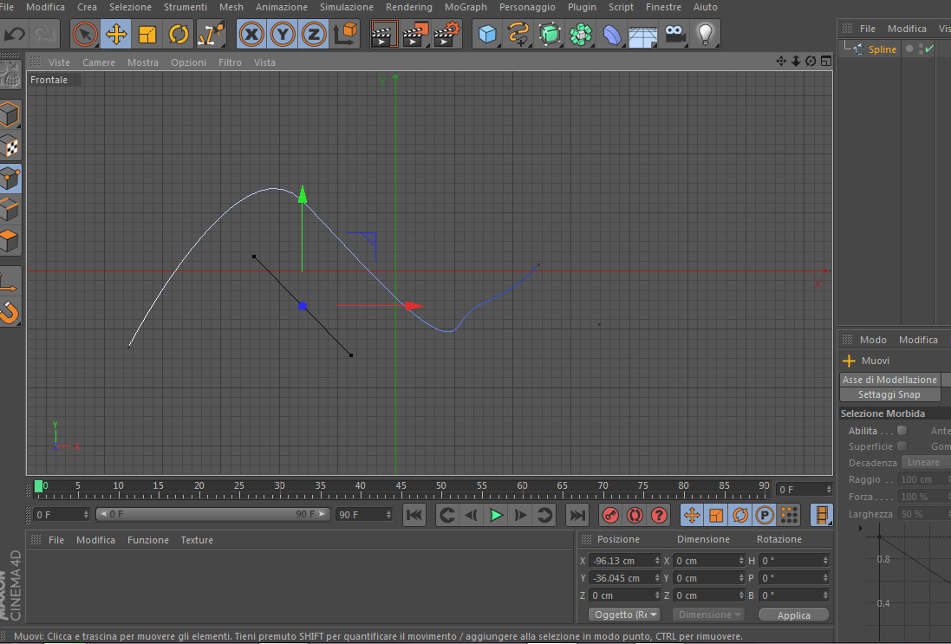Click the Render View clapperboard icon
Screen dimensions: 951x644
[x=384, y=35]
